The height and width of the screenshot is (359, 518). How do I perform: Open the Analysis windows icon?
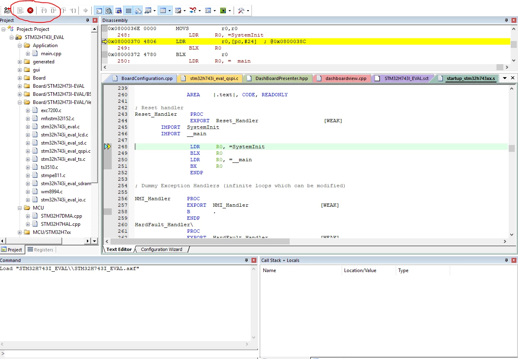coord(193,11)
